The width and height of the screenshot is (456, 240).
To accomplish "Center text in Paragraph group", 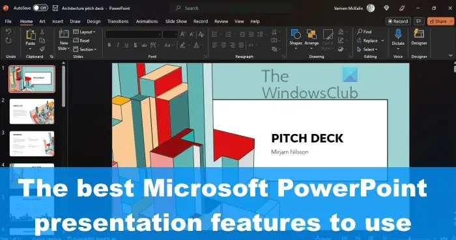I will click(x=223, y=45).
